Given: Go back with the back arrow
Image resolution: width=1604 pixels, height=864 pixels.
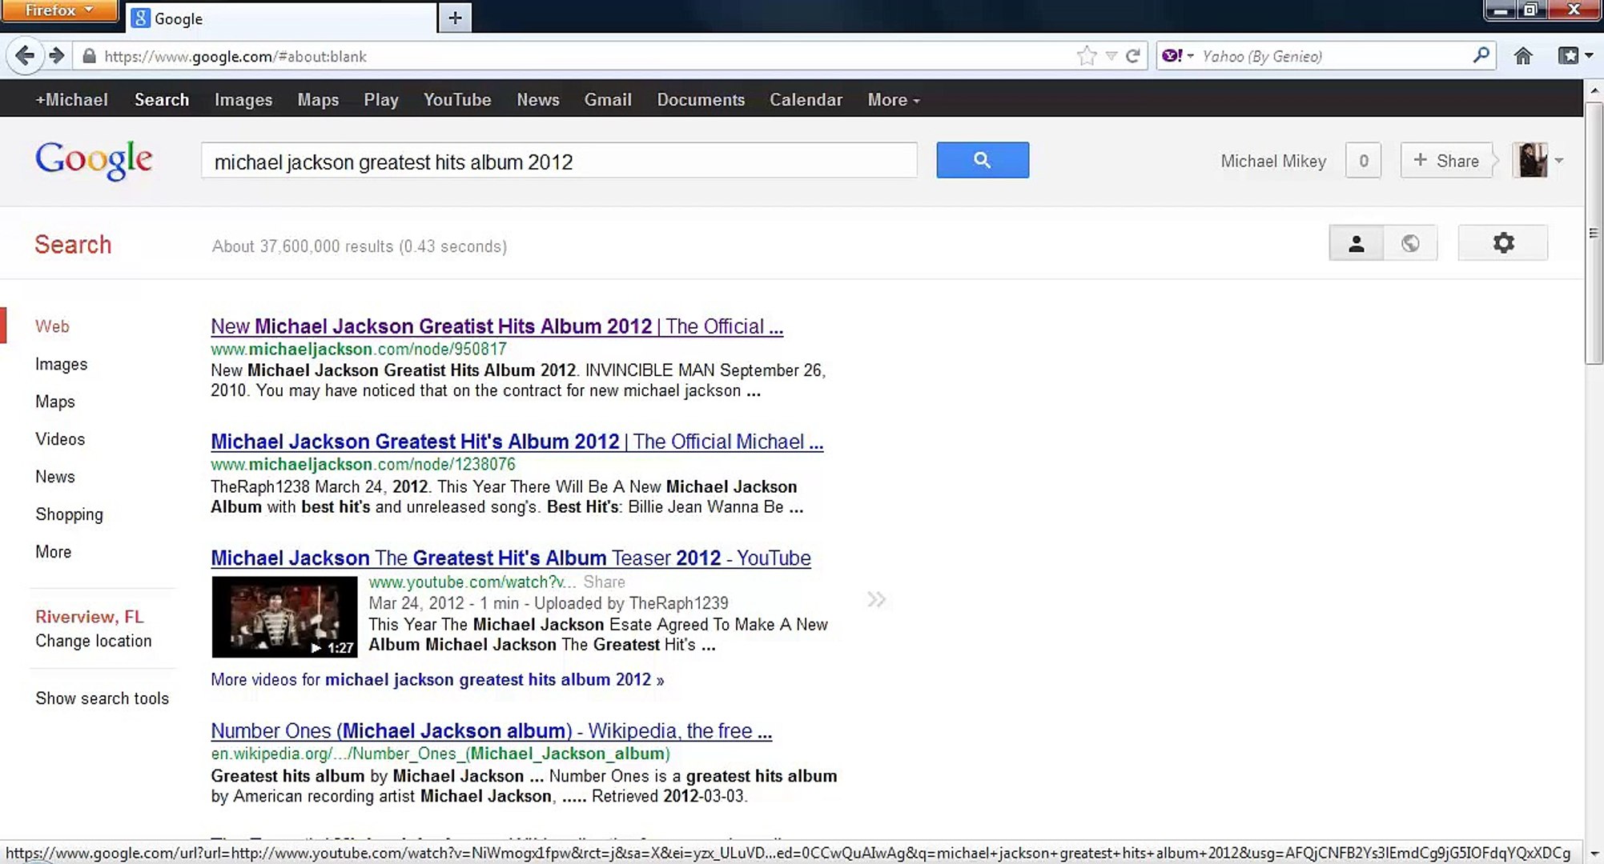Looking at the screenshot, I should pyautogui.click(x=25, y=56).
